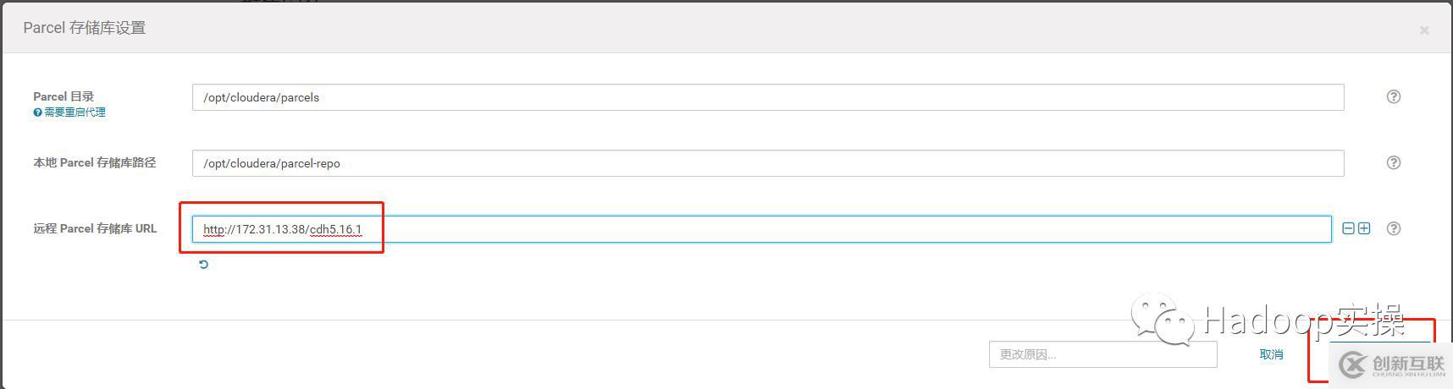
Task: Click the 本地 Parcel 存储库路径 label
Action: pos(94,162)
